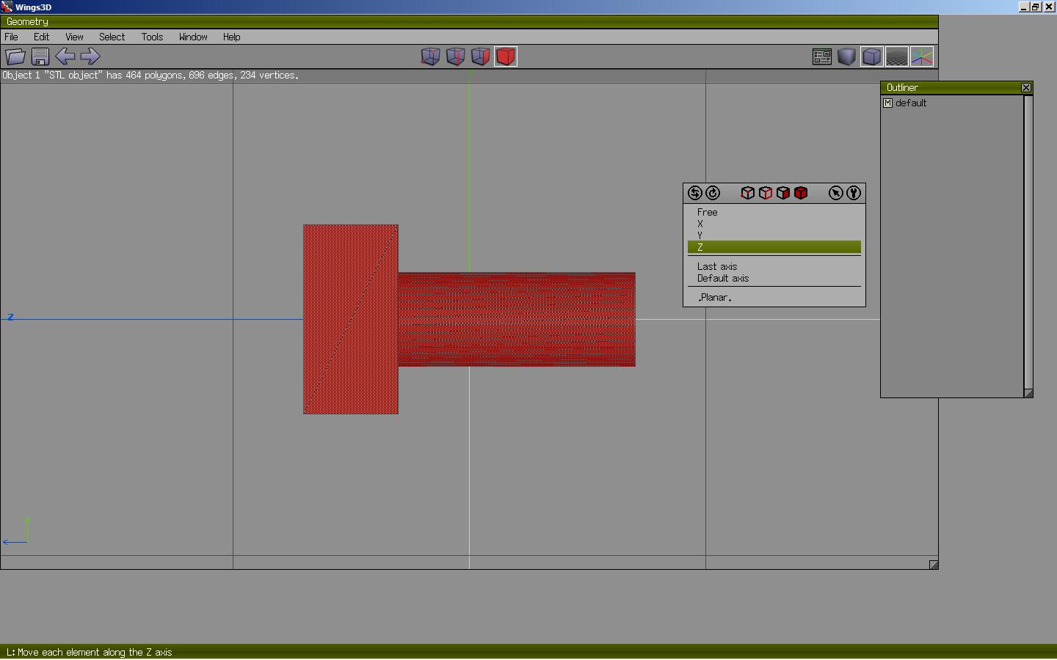Screen dimensions: 1057x660
Task: Switch to edge selection mode in main toolbar
Action: (x=455, y=56)
